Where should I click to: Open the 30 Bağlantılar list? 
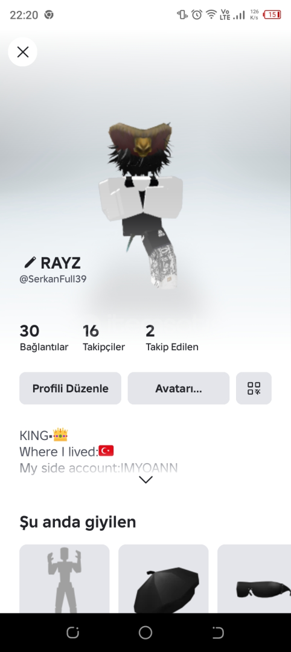(43, 337)
